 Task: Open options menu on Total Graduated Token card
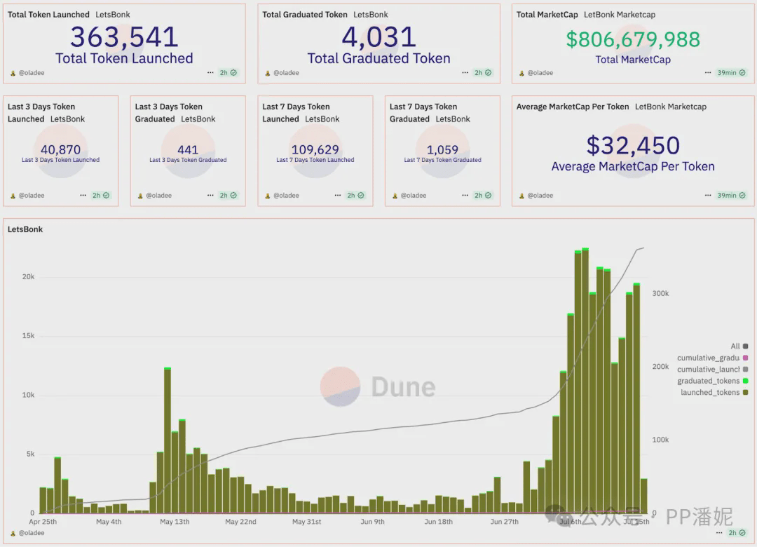point(465,72)
